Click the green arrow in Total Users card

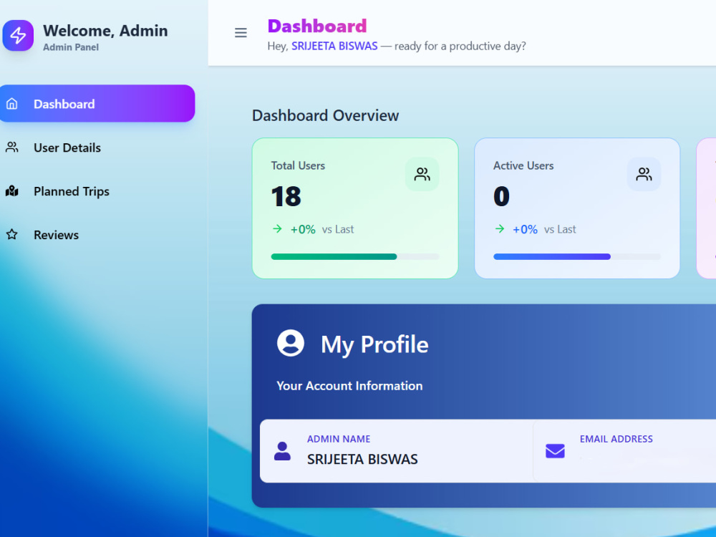click(x=277, y=229)
